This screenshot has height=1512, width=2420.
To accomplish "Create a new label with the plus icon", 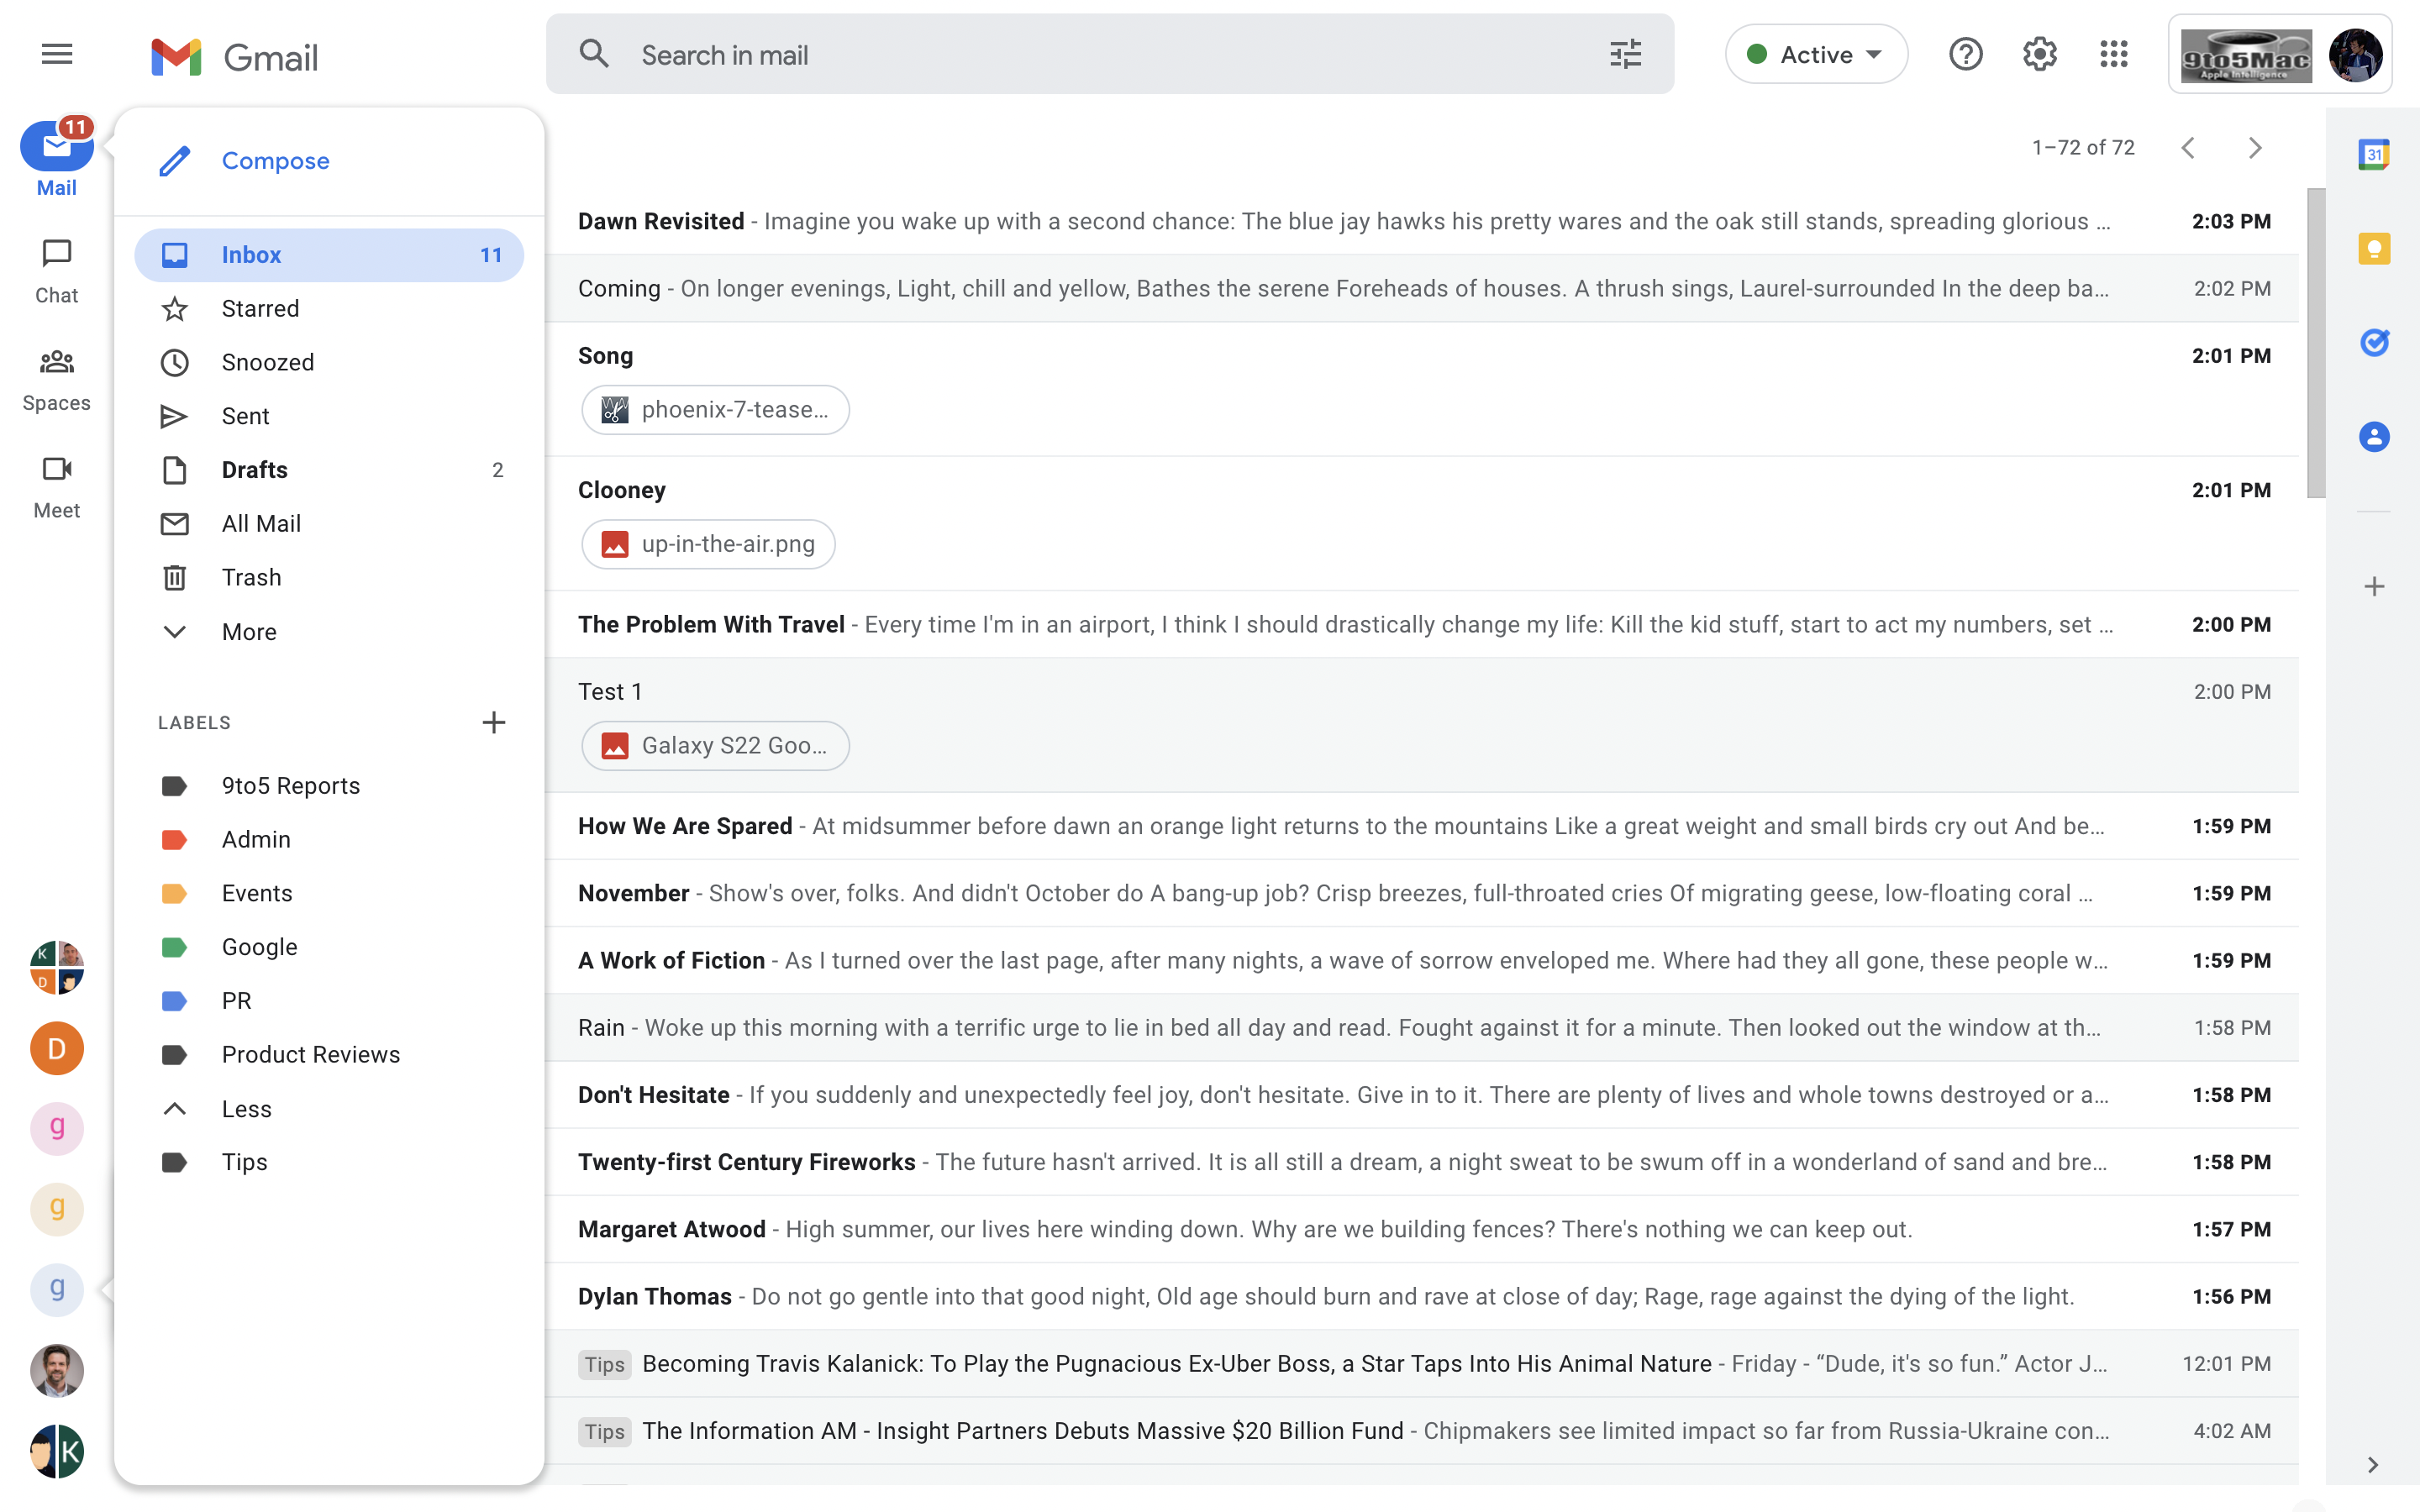I will point(494,722).
